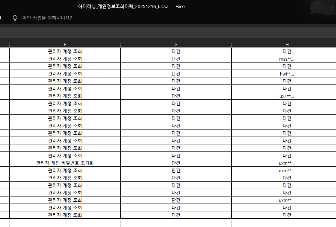The width and height of the screenshot is (336, 227).
Task: Select the column H header
Action: tap(287, 45)
